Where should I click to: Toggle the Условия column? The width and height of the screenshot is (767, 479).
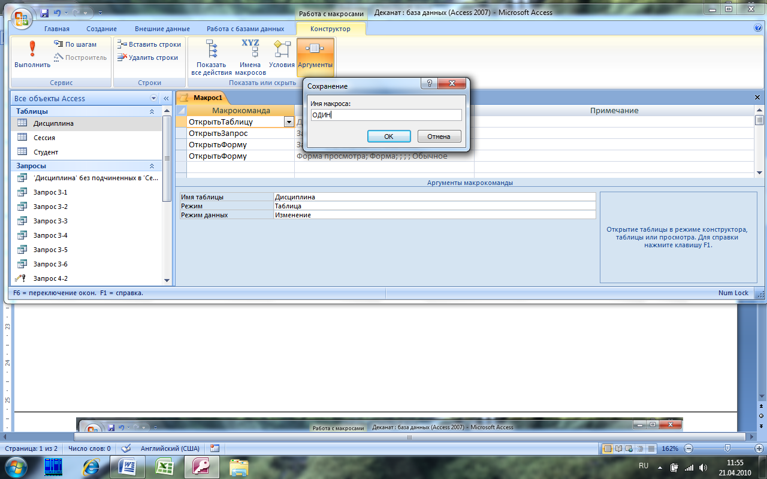tap(282, 54)
